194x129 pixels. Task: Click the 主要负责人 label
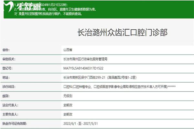(10, 114)
